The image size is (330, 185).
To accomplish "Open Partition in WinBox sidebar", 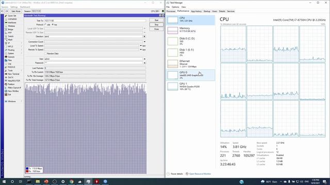I will [x=11, y=84].
